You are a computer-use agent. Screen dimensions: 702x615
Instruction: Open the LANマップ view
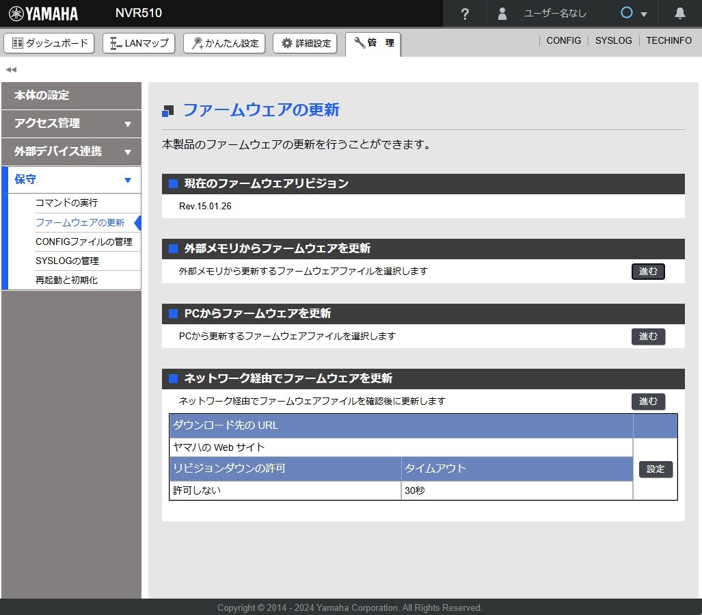pos(139,43)
